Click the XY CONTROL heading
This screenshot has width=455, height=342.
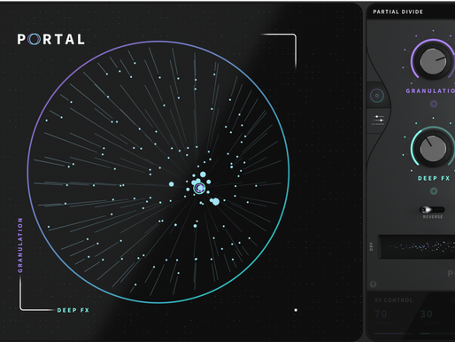393,300
